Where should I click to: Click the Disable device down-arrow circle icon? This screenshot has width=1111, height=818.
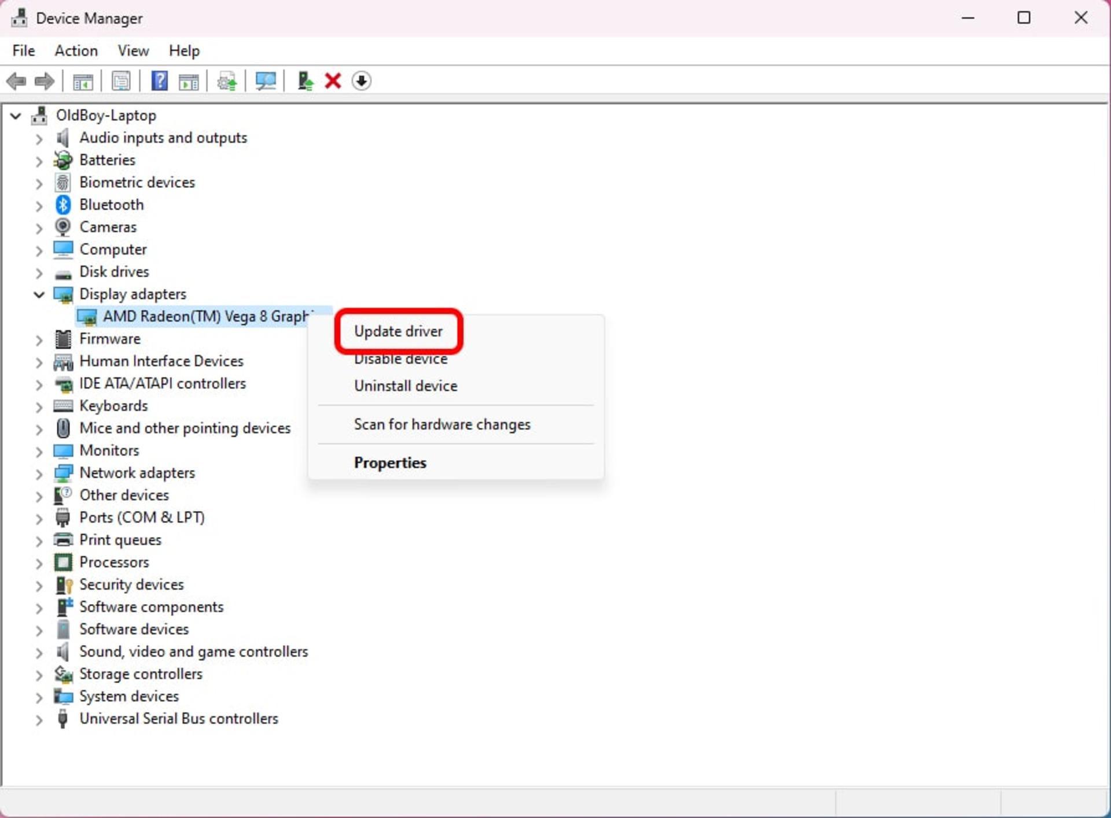[x=361, y=81]
